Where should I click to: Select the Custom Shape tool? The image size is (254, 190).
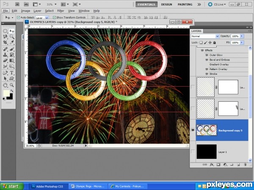point(12,79)
